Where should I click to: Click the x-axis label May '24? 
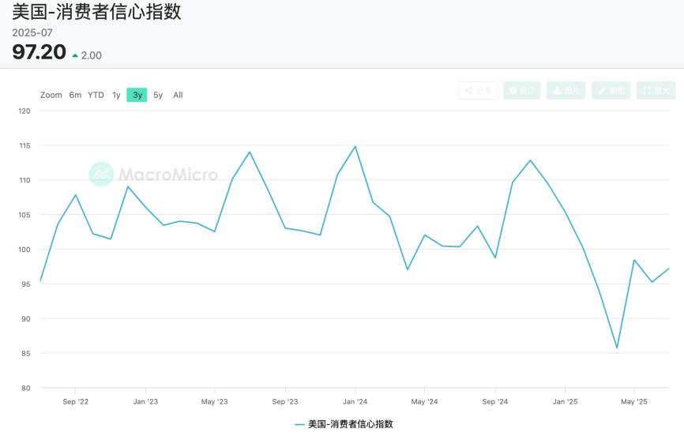click(x=424, y=401)
